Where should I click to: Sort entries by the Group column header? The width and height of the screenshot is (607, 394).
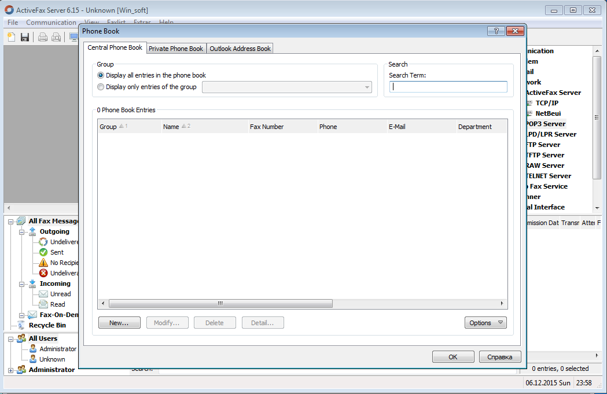coord(129,127)
